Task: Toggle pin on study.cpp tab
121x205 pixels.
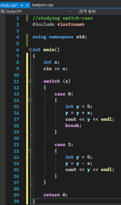Action: coord(22,5)
